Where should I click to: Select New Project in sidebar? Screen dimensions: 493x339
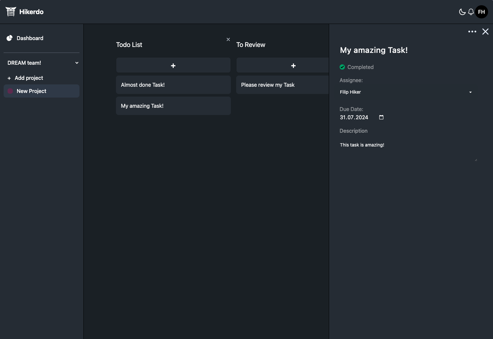[x=32, y=91]
